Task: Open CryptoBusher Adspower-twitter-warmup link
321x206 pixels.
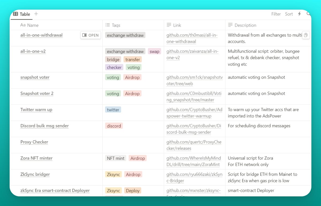Action: [194, 113]
